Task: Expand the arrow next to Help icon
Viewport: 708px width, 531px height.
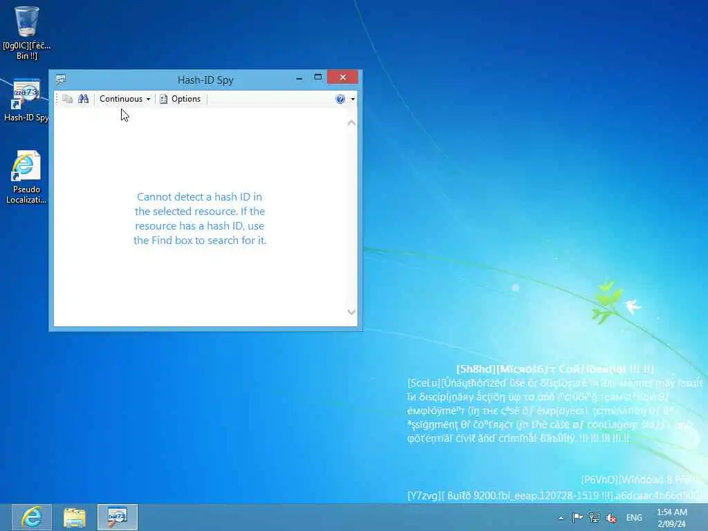Action: [x=353, y=100]
